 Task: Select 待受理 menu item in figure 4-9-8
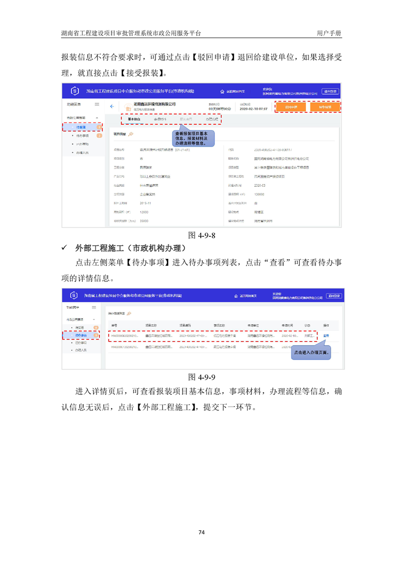point(81,127)
